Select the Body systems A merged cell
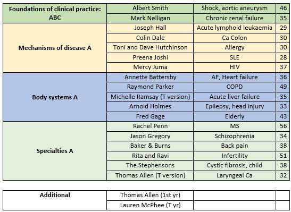 55,97
